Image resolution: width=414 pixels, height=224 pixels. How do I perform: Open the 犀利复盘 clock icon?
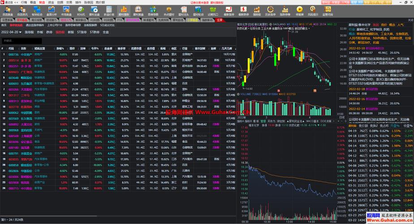138,11
